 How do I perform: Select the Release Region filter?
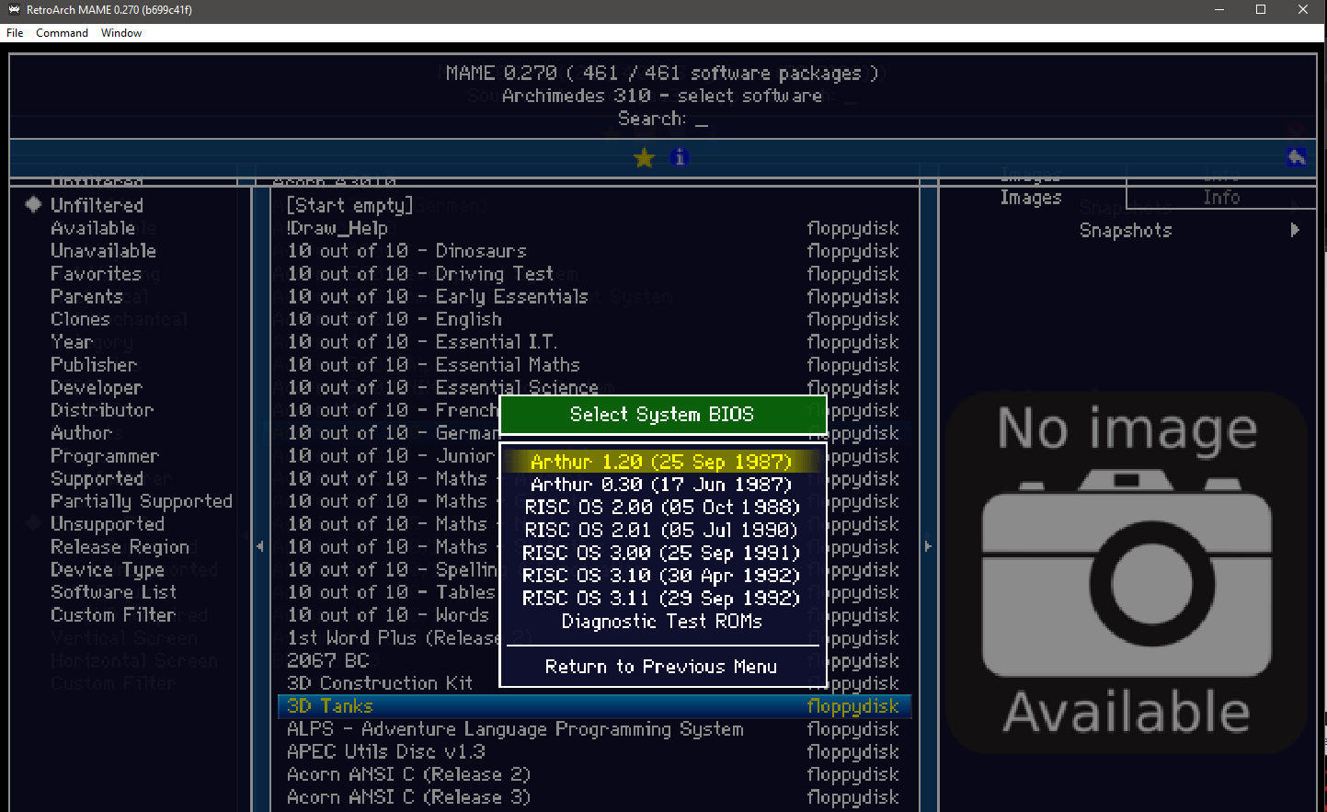pyautogui.click(x=120, y=547)
